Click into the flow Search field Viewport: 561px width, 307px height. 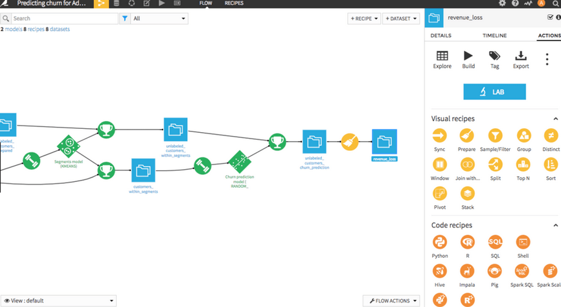click(x=60, y=19)
